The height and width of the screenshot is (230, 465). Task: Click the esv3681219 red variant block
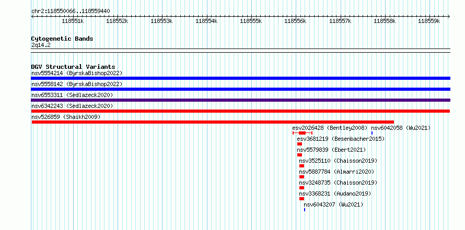tap(299, 144)
